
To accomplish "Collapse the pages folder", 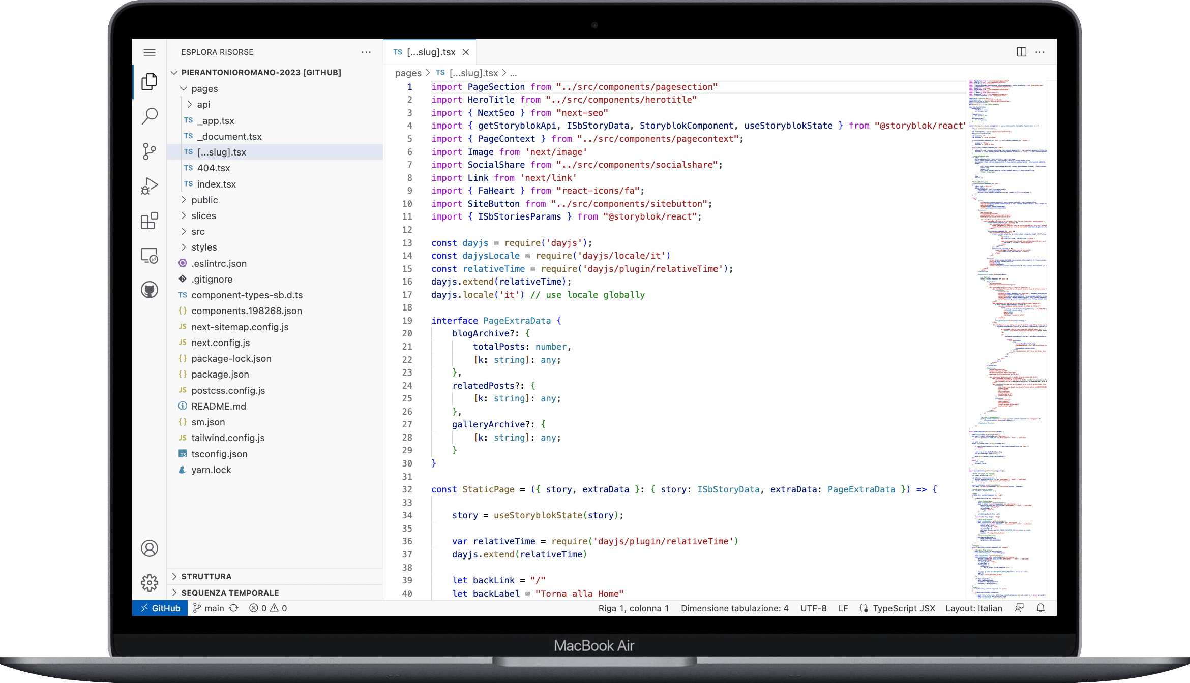I will pyautogui.click(x=204, y=88).
